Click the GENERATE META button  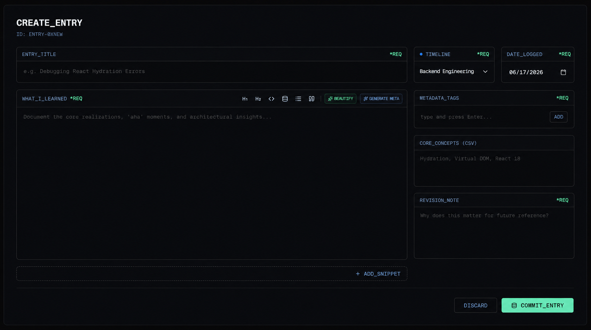click(x=381, y=99)
